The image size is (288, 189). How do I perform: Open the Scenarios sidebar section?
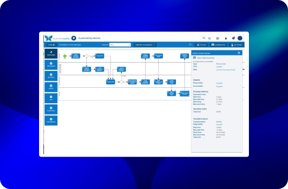(51, 120)
